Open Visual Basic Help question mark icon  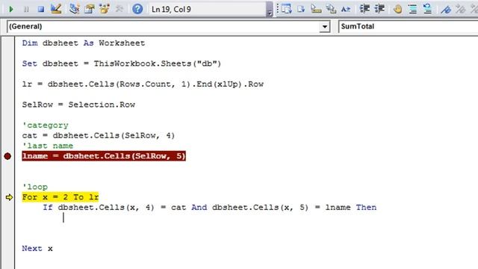coord(137,9)
